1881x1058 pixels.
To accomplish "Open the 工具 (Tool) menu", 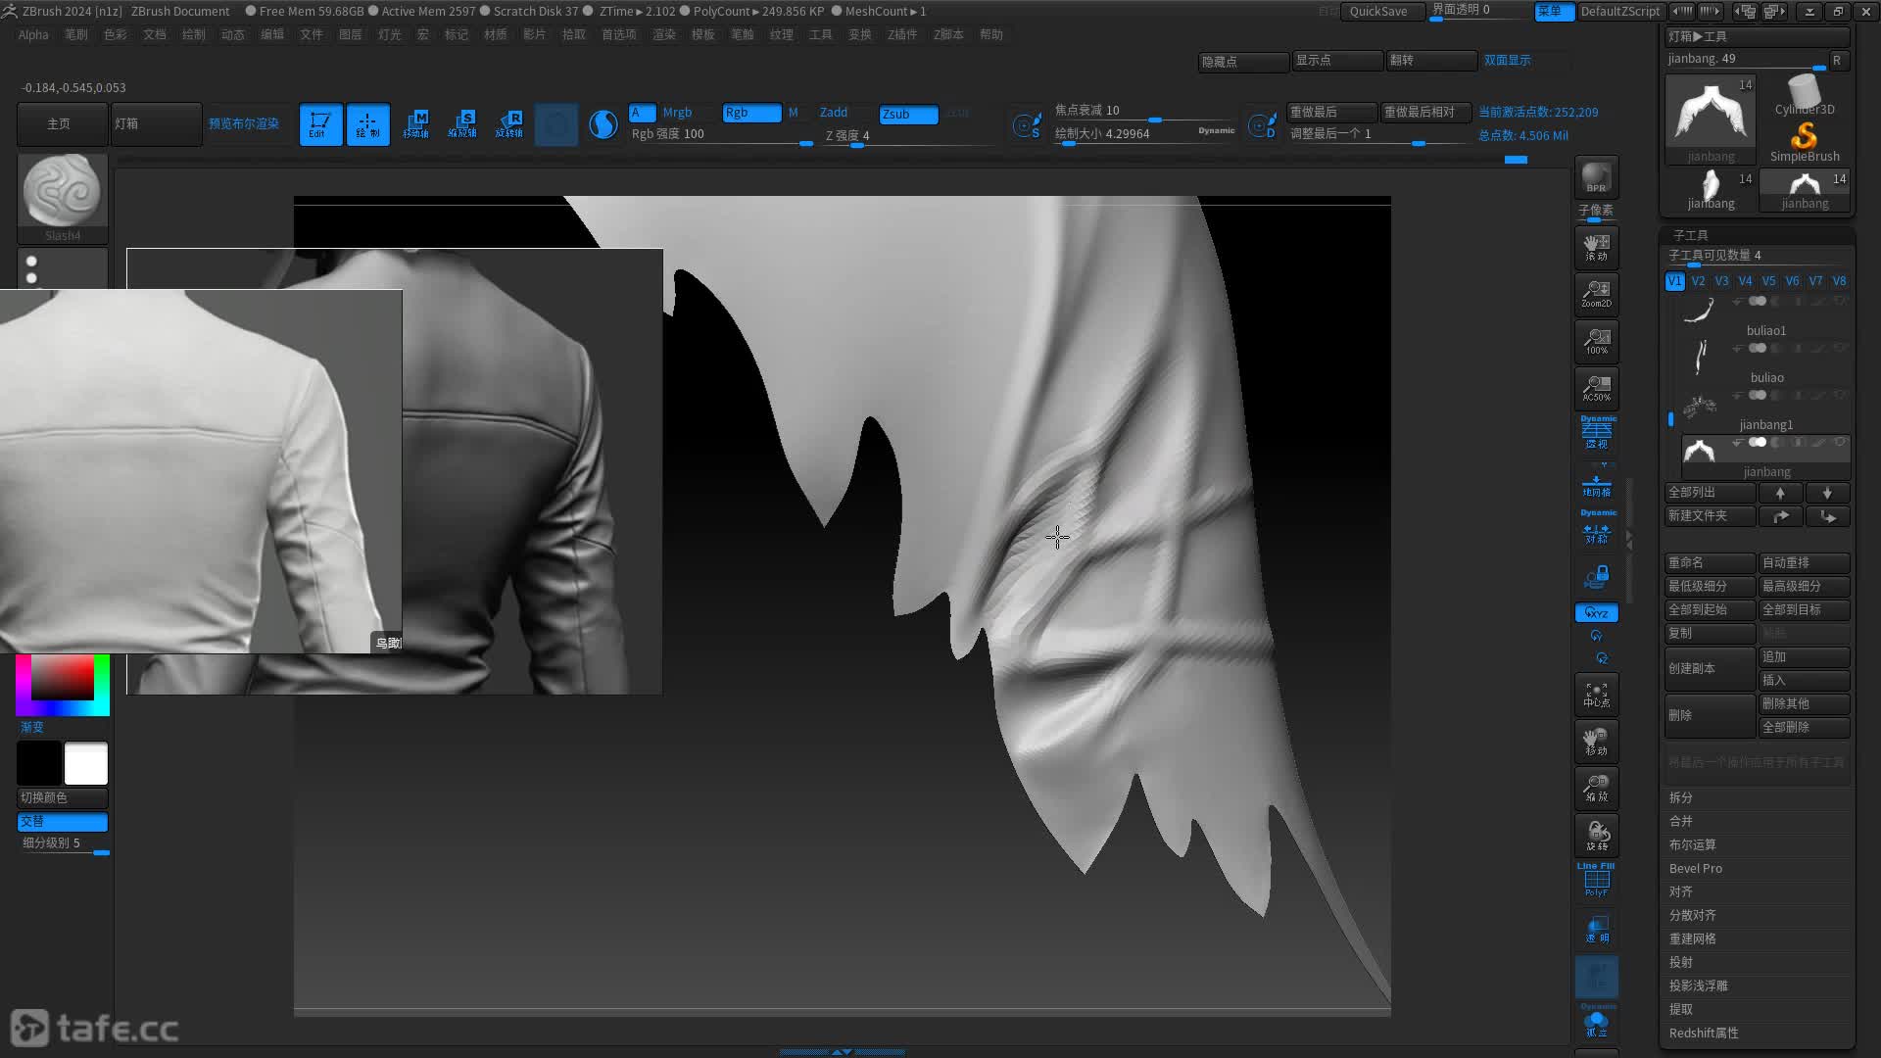I will (x=820, y=34).
